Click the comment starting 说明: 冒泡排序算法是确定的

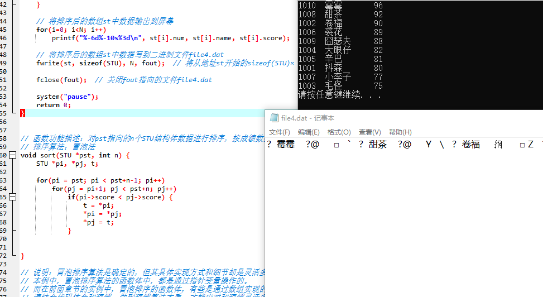[143, 272]
